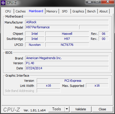The height and width of the screenshot is (114, 115).
Task: Open the Caches tab
Action: [21, 11]
